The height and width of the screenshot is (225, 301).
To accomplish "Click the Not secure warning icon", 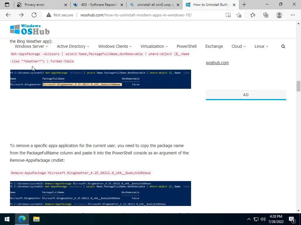I will (49, 15).
